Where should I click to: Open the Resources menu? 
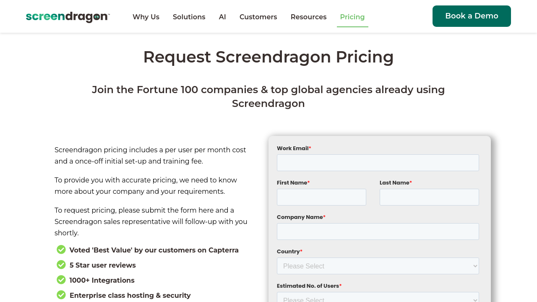(x=308, y=17)
